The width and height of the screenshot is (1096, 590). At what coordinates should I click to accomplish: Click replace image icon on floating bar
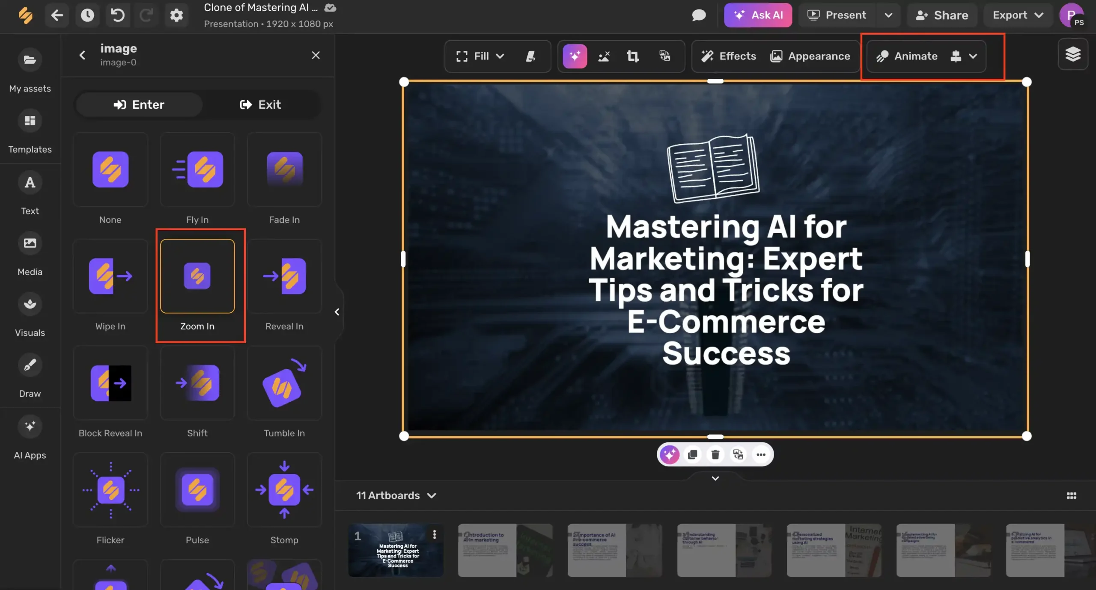(738, 454)
